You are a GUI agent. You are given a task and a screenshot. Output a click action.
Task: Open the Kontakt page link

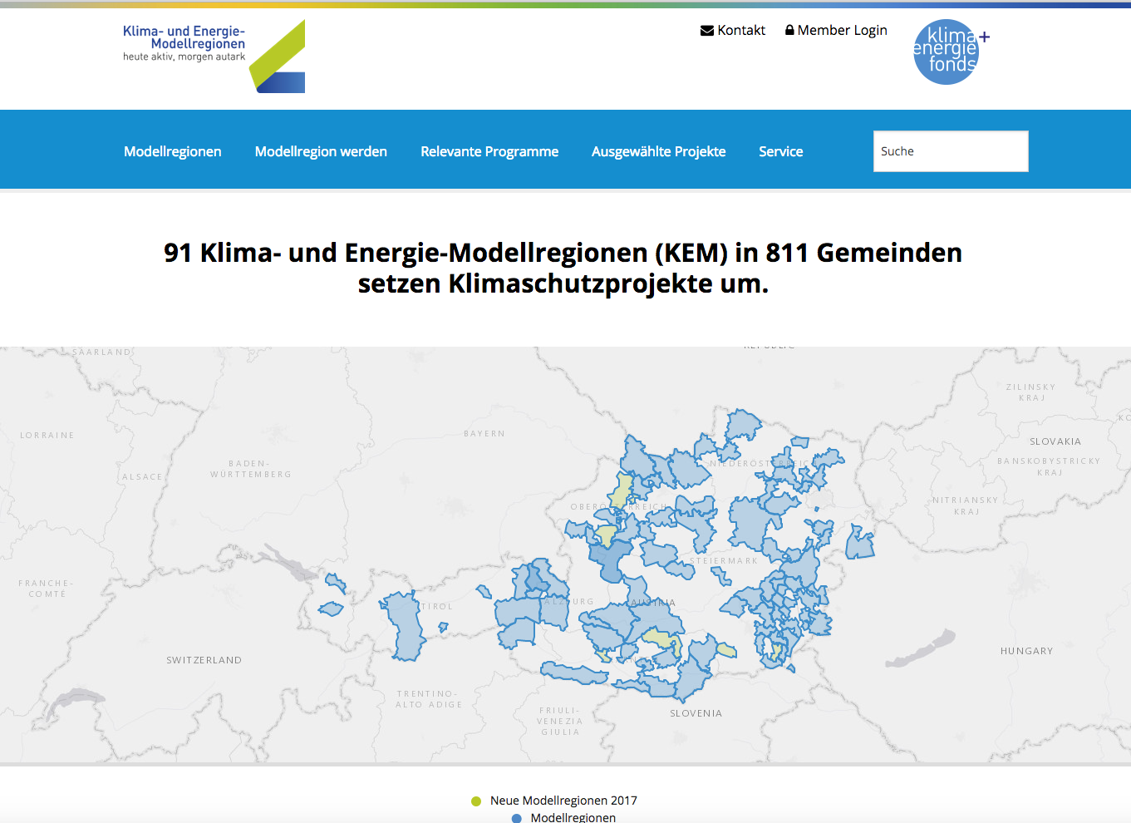click(x=741, y=30)
